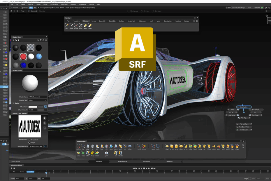271x181 pixels.
Task: Toggle texture visibility eye icon
Action: [45, 123]
